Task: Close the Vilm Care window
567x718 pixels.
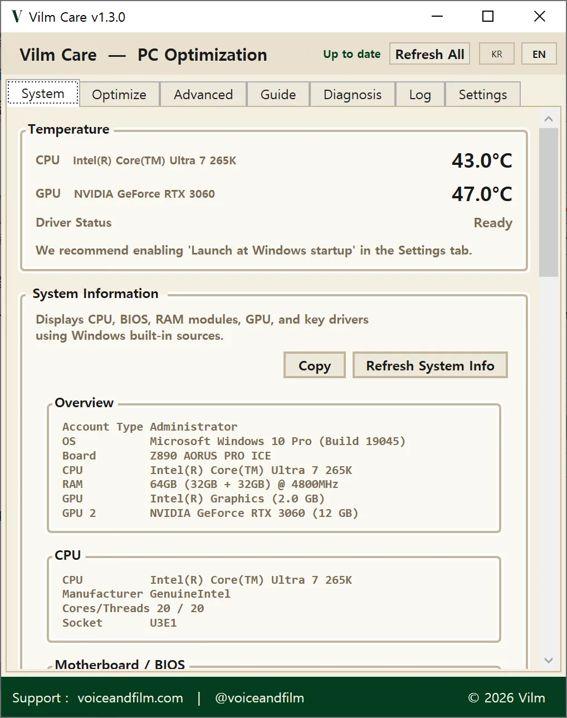Action: [540, 16]
